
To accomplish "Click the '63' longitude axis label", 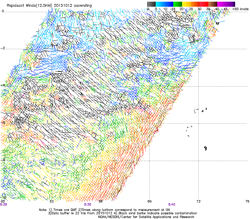I will coord(52,201).
